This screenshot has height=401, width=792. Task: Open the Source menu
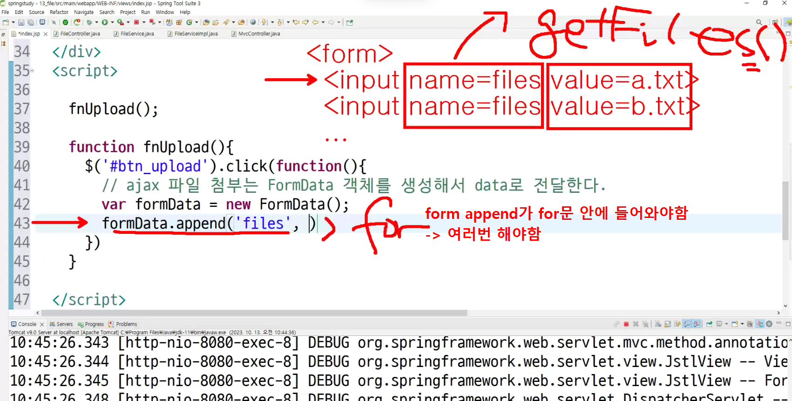coord(36,12)
